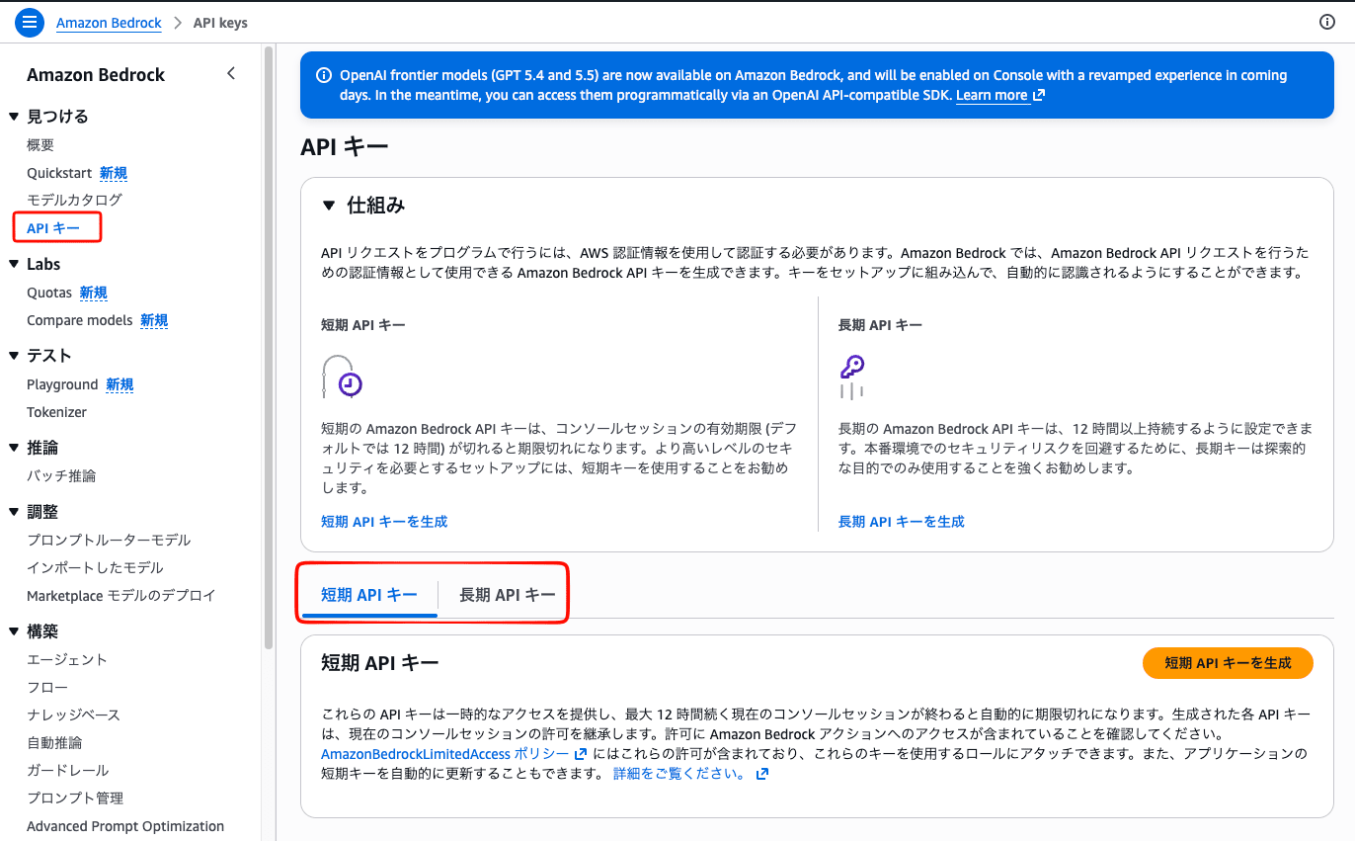Click the 新規 badge next to Quickstart
This screenshot has height=841, width=1355.
(x=114, y=173)
